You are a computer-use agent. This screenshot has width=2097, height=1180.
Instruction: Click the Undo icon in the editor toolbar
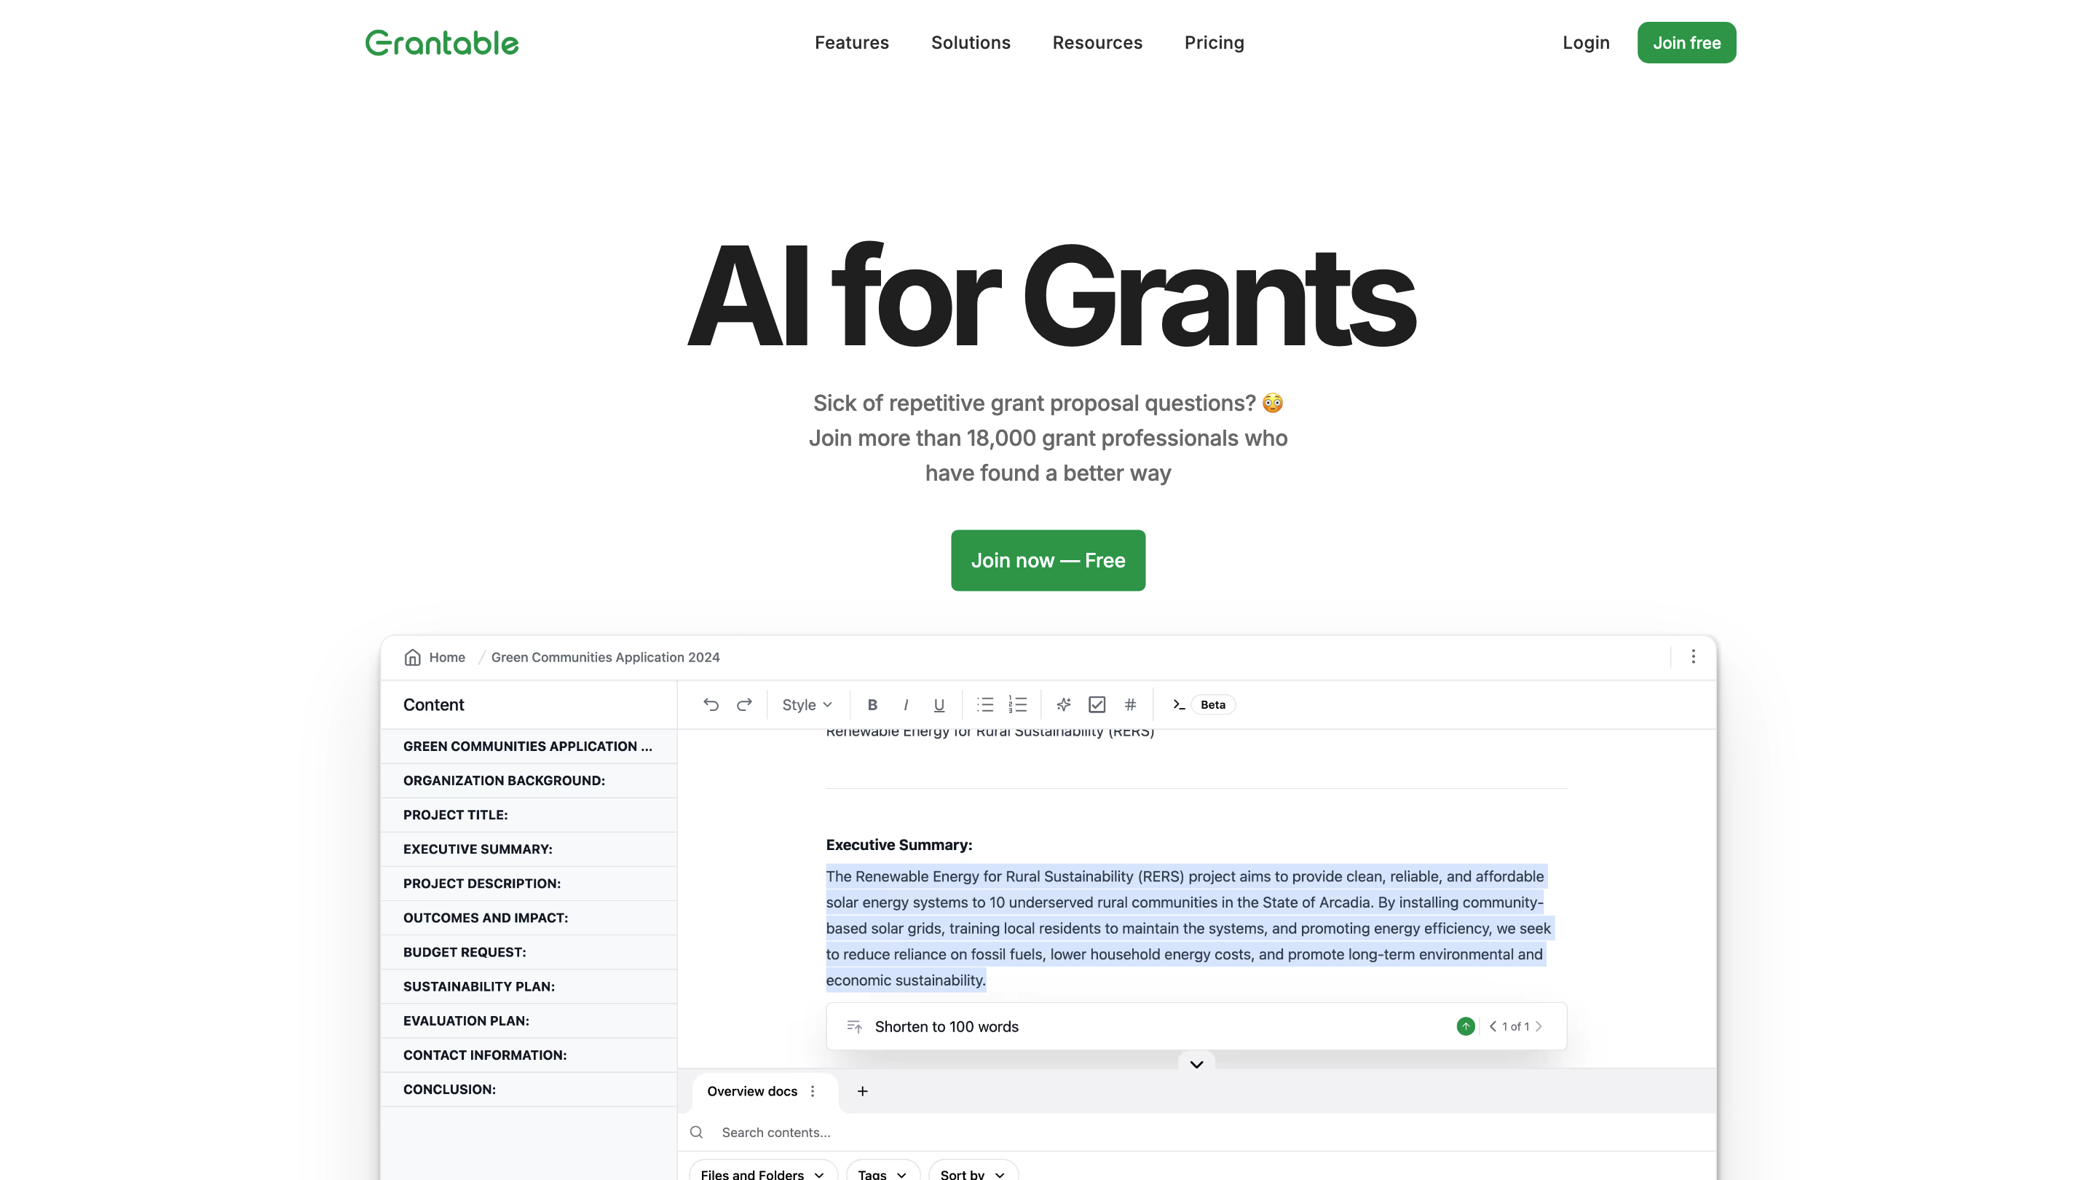click(711, 704)
